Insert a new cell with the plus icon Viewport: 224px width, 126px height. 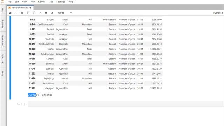coord(16,13)
